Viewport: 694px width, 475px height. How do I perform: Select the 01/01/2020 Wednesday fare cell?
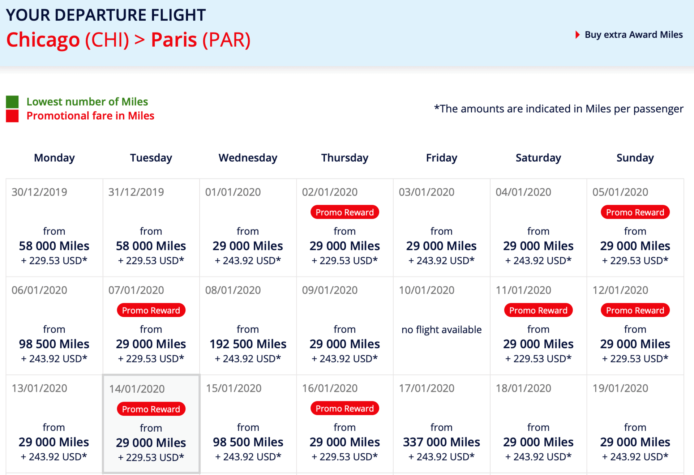248,228
